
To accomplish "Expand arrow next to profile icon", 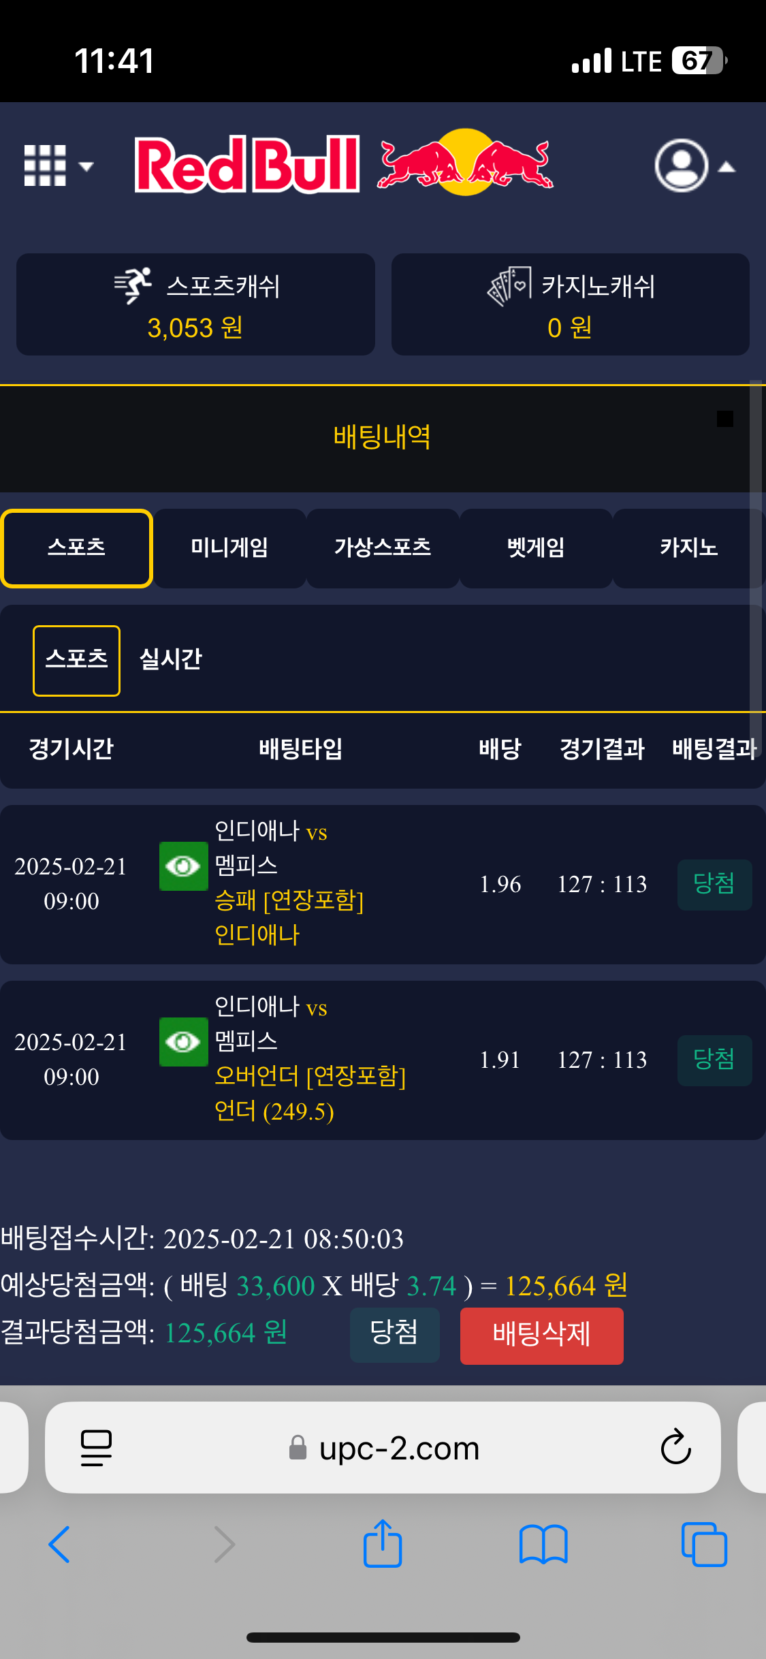I will pos(727,167).
